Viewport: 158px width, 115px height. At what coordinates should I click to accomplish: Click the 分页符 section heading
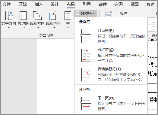tap(84, 22)
